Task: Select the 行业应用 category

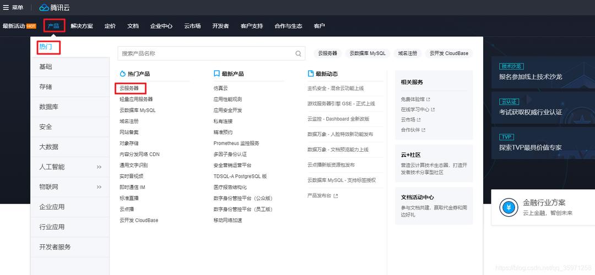Action: point(70,227)
